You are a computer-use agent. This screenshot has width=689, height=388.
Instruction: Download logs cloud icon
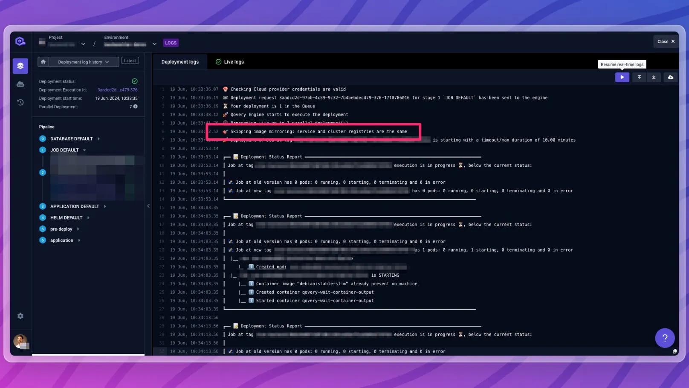click(x=671, y=77)
